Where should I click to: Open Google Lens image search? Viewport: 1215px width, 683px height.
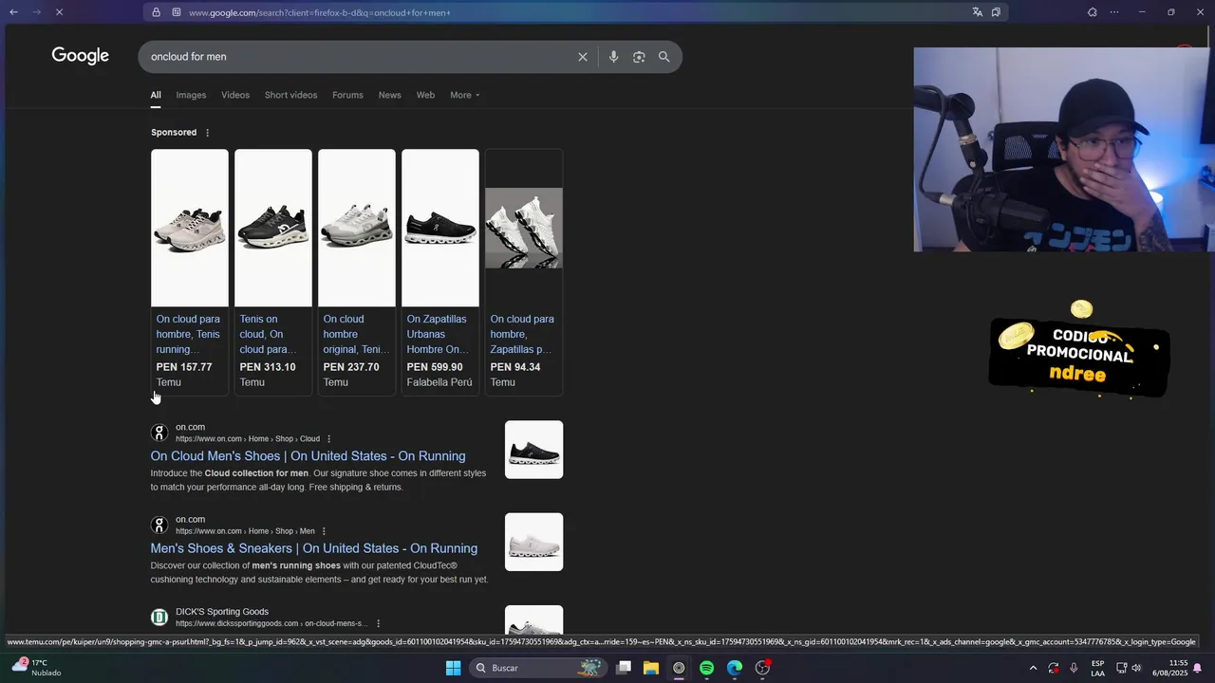coord(639,57)
